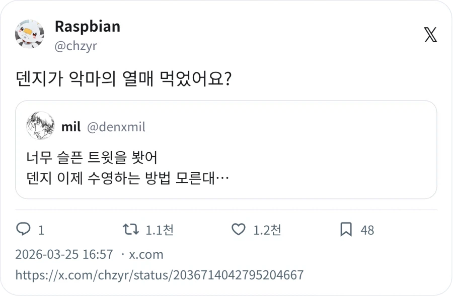Viewport: 453px width, 296px height.
Task: Click the X logo icon
Action: click(x=429, y=36)
